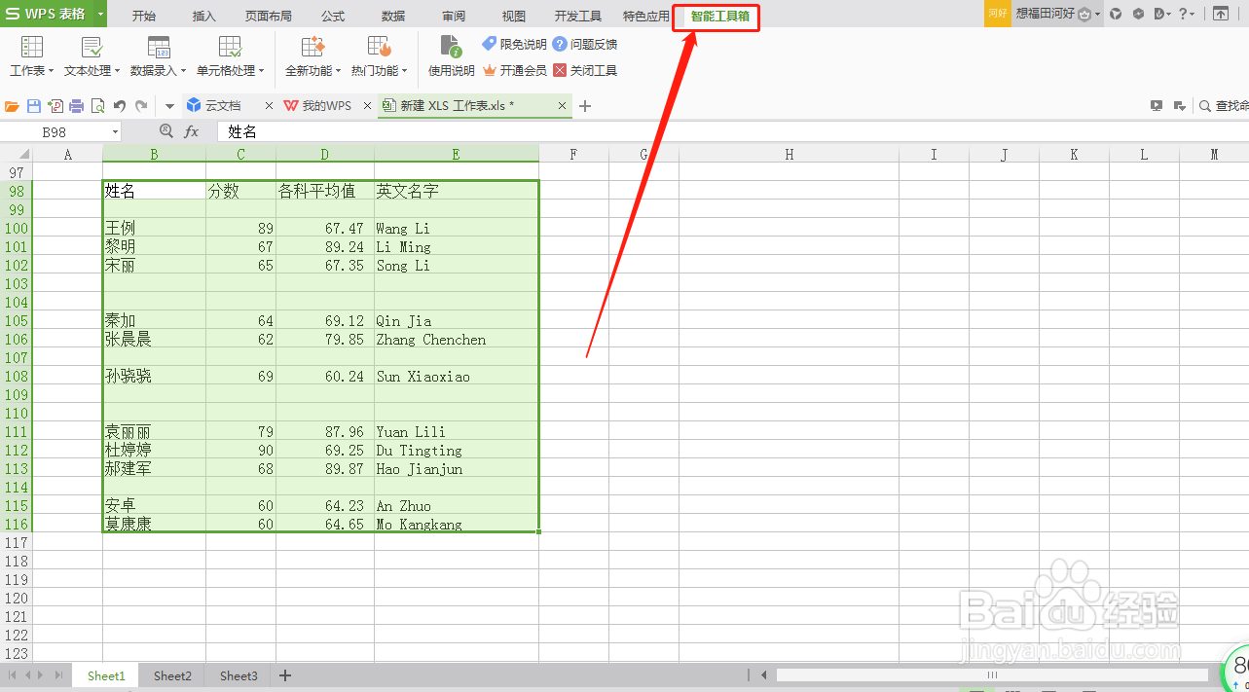This screenshot has height=692, width=1249.
Task: Open Print Preview icon
Action: (97, 106)
